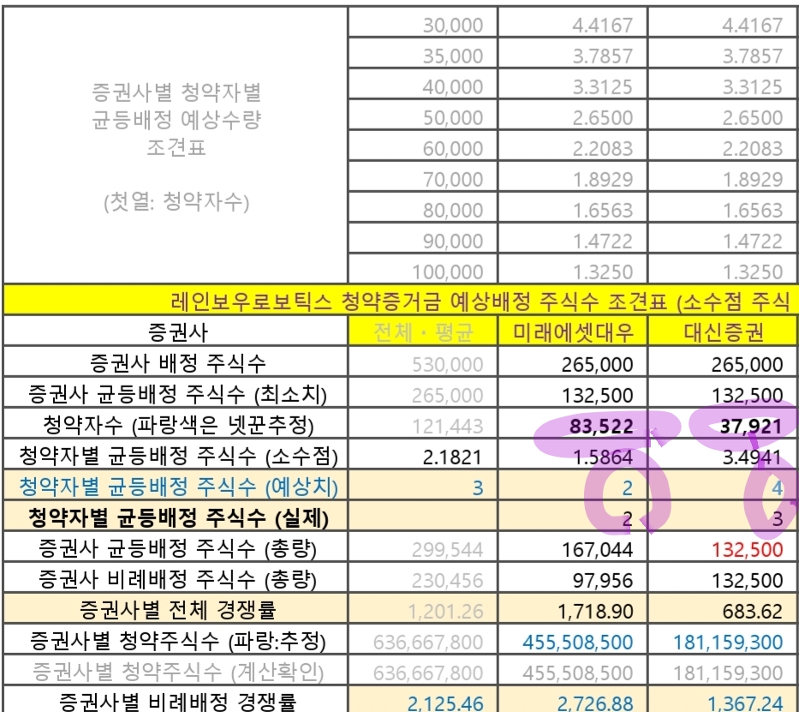Click the 40,000 subscriber count cell

422,84
